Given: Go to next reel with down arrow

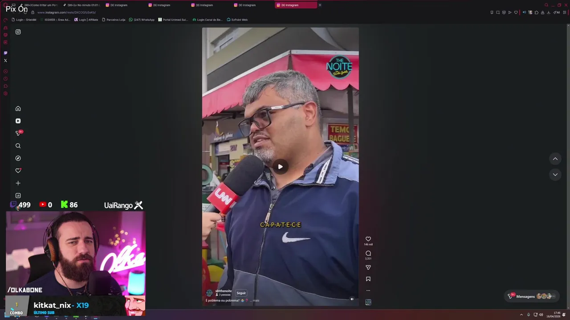Looking at the screenshot, I should 555,175.
